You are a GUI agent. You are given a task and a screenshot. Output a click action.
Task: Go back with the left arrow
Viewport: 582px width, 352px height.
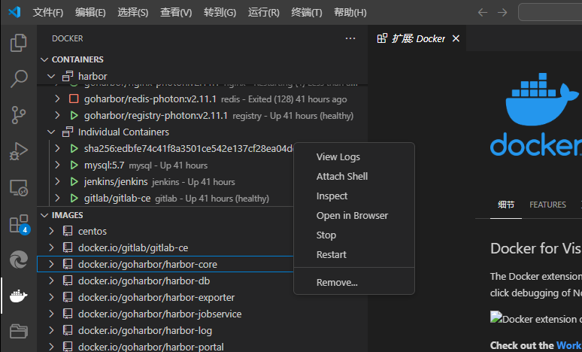click(x=483, y=12)
